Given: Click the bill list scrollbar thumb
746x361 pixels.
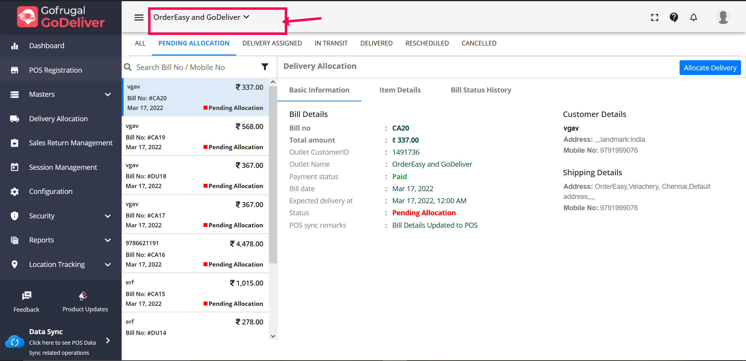Looking at the screenshot, I should (273, 175).
